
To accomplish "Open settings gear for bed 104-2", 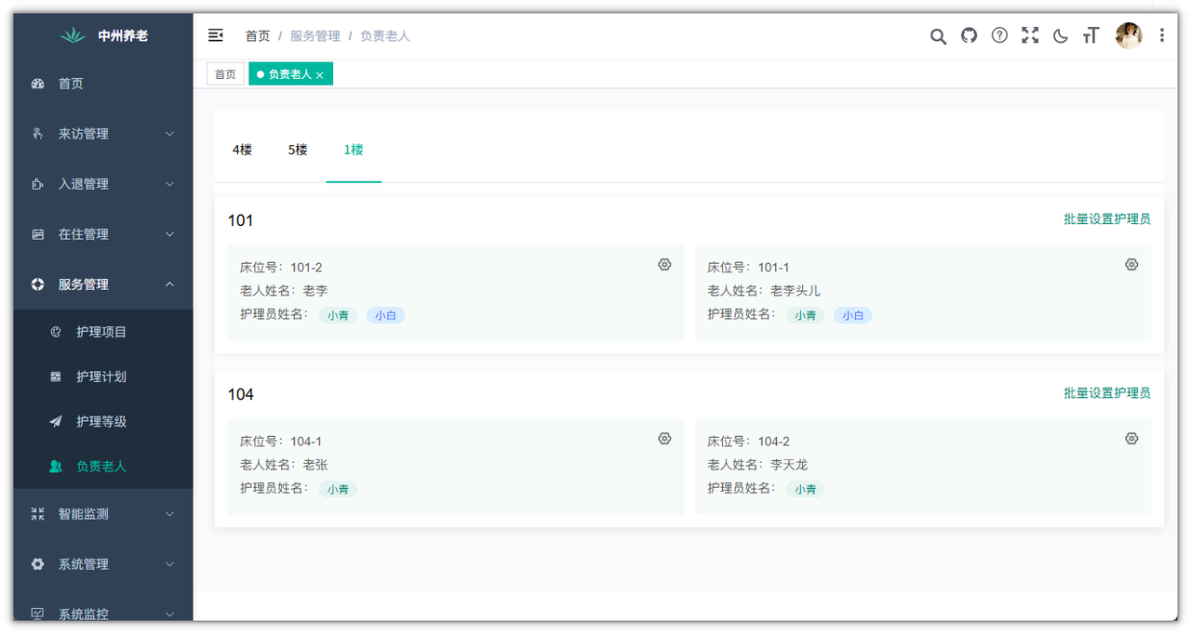I will tap(1131, 439).
